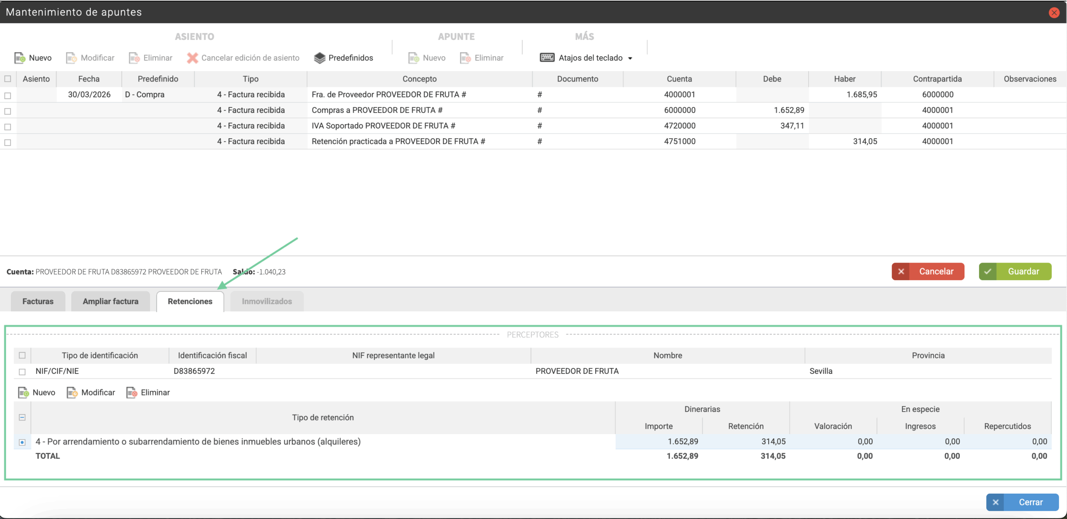
Task: Toggle the arrendamiento retention row selector
Action: (x=22, y=442)
